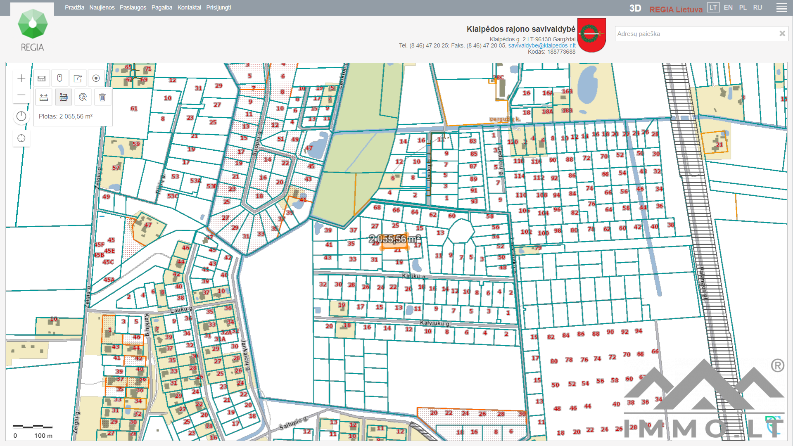The image size is (793, 446).
Task: Click the Dargužių k. village label
Action: coord(505,119)
